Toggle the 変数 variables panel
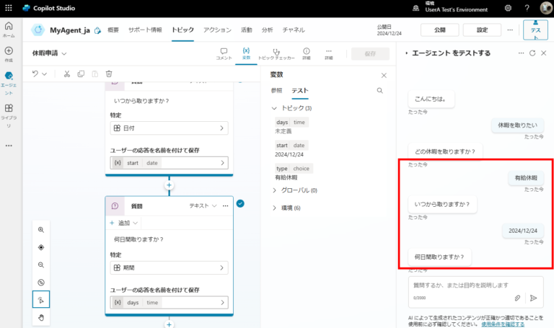The width and height of the screenshot is (554, 328). click(246, 53)
